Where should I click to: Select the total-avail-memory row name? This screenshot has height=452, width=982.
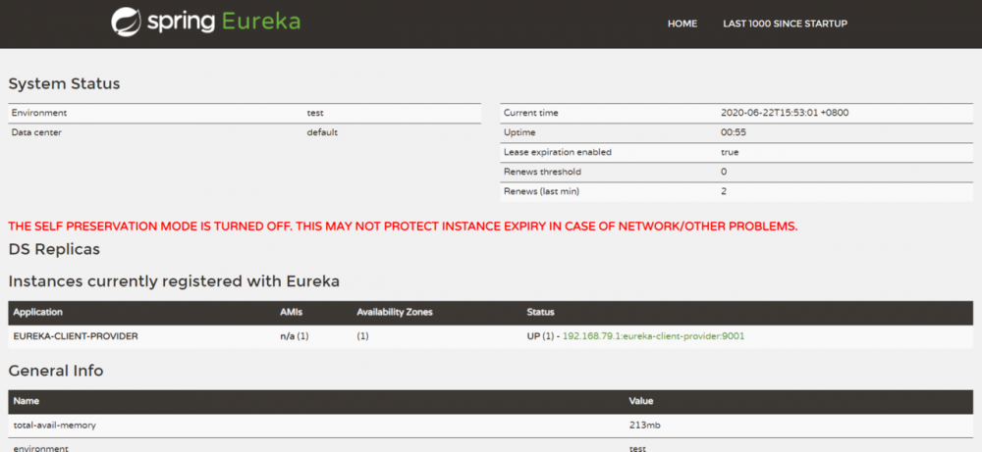click(55, 426)
